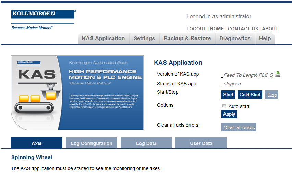Click the Version of KAS app label

coord(178,74)
